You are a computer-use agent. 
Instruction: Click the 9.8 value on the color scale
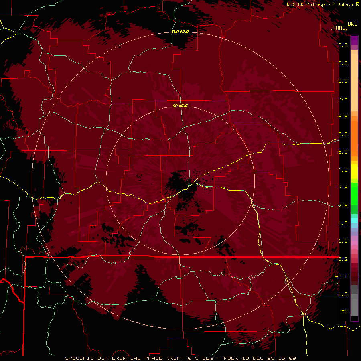pos(343,45)
